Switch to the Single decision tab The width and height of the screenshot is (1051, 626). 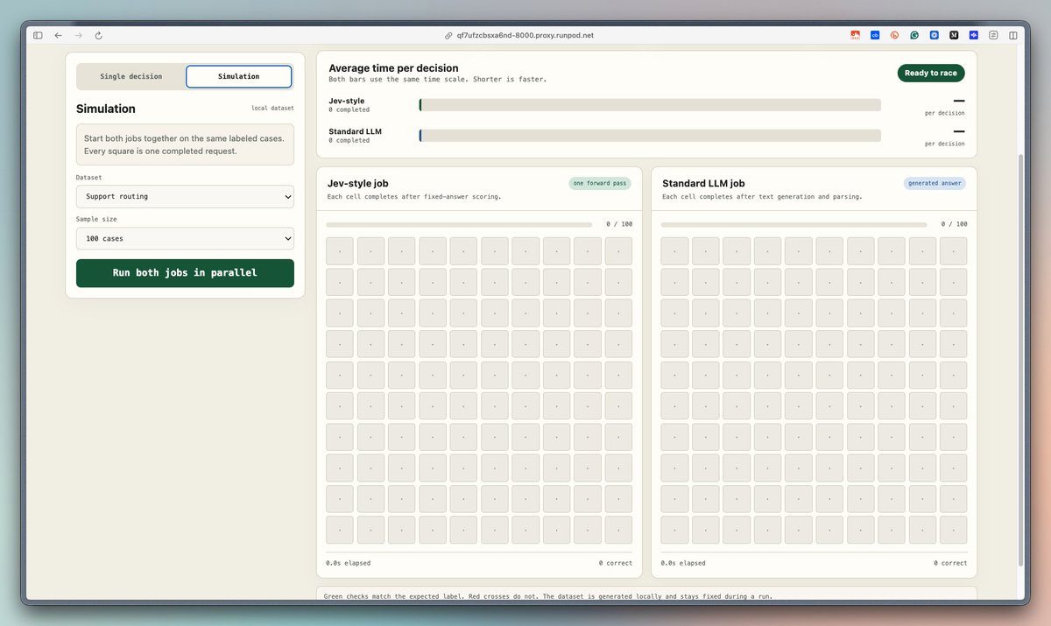click(131, 76)
